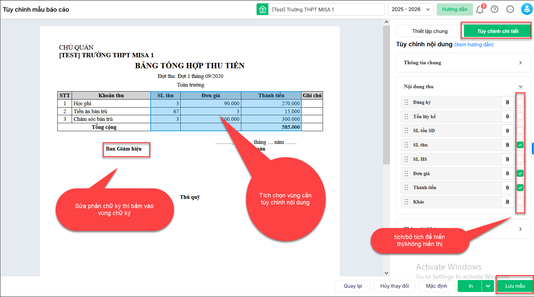Viewport: 534px width, 297px height.
Task: Uncheck the Đơn giá checkbox
Action: pyautogui.click(x=520, y=173)
